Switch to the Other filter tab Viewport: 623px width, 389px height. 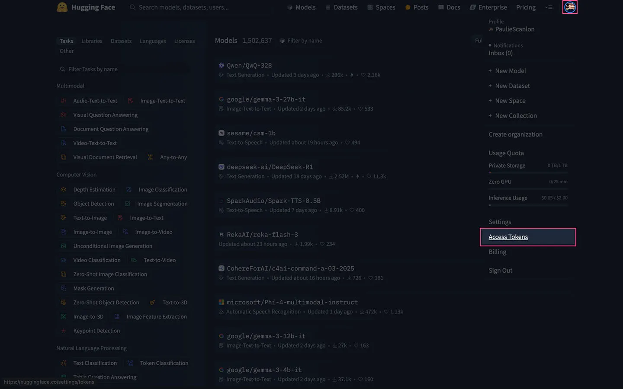67,51
